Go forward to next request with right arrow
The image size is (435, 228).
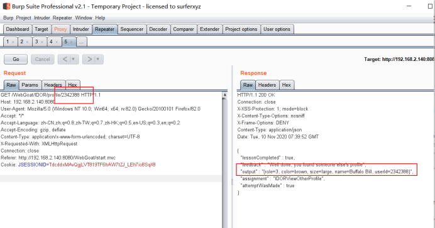89,59
